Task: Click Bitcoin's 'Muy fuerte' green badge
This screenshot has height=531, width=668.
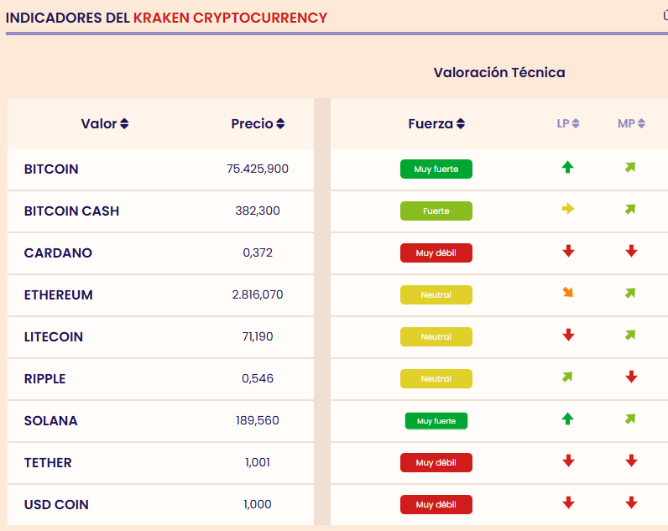Action: pyautogui.click(x=436, y=169)
